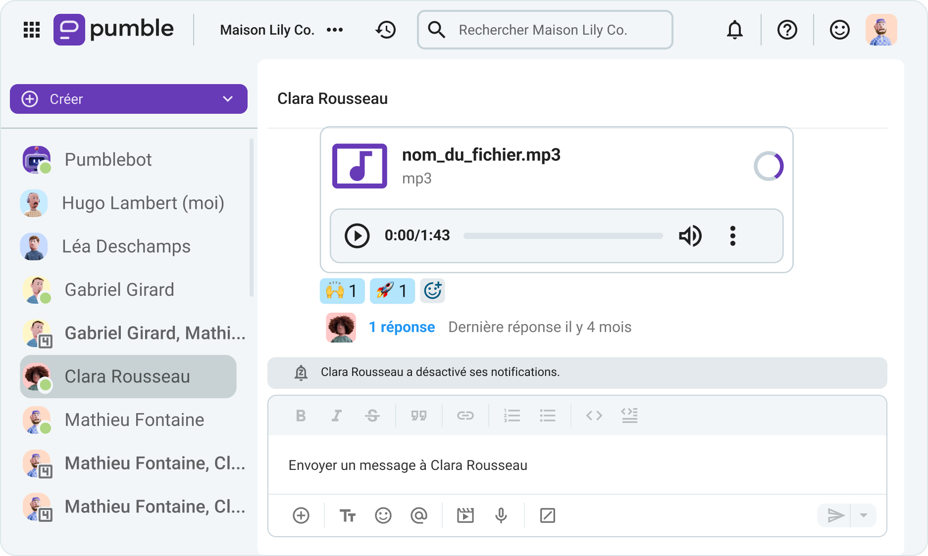
Task: Open the code block formatting option
Action: tap(594, 416)
